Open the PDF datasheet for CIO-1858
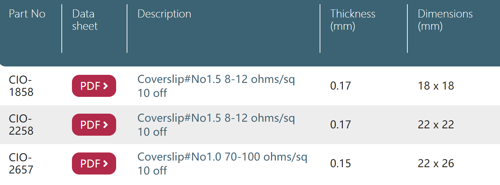 pyautogui.click(x=94, y=86)
